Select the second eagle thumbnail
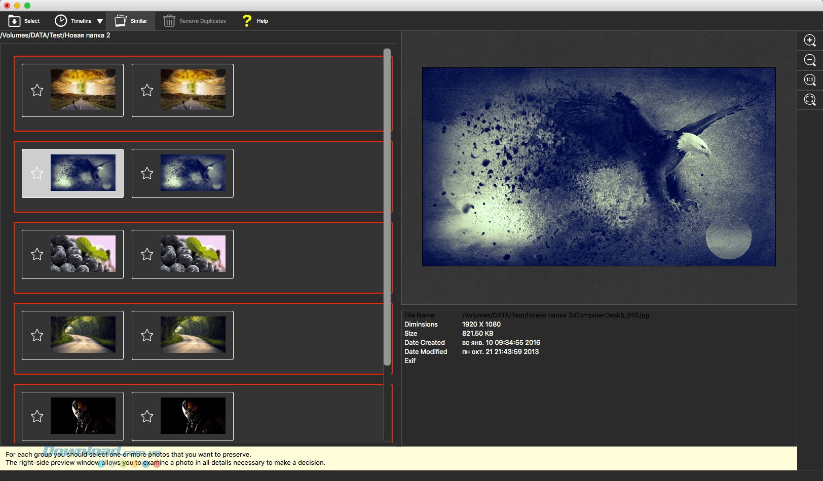Viewport: 823px width, 481px height. point(193,173)
